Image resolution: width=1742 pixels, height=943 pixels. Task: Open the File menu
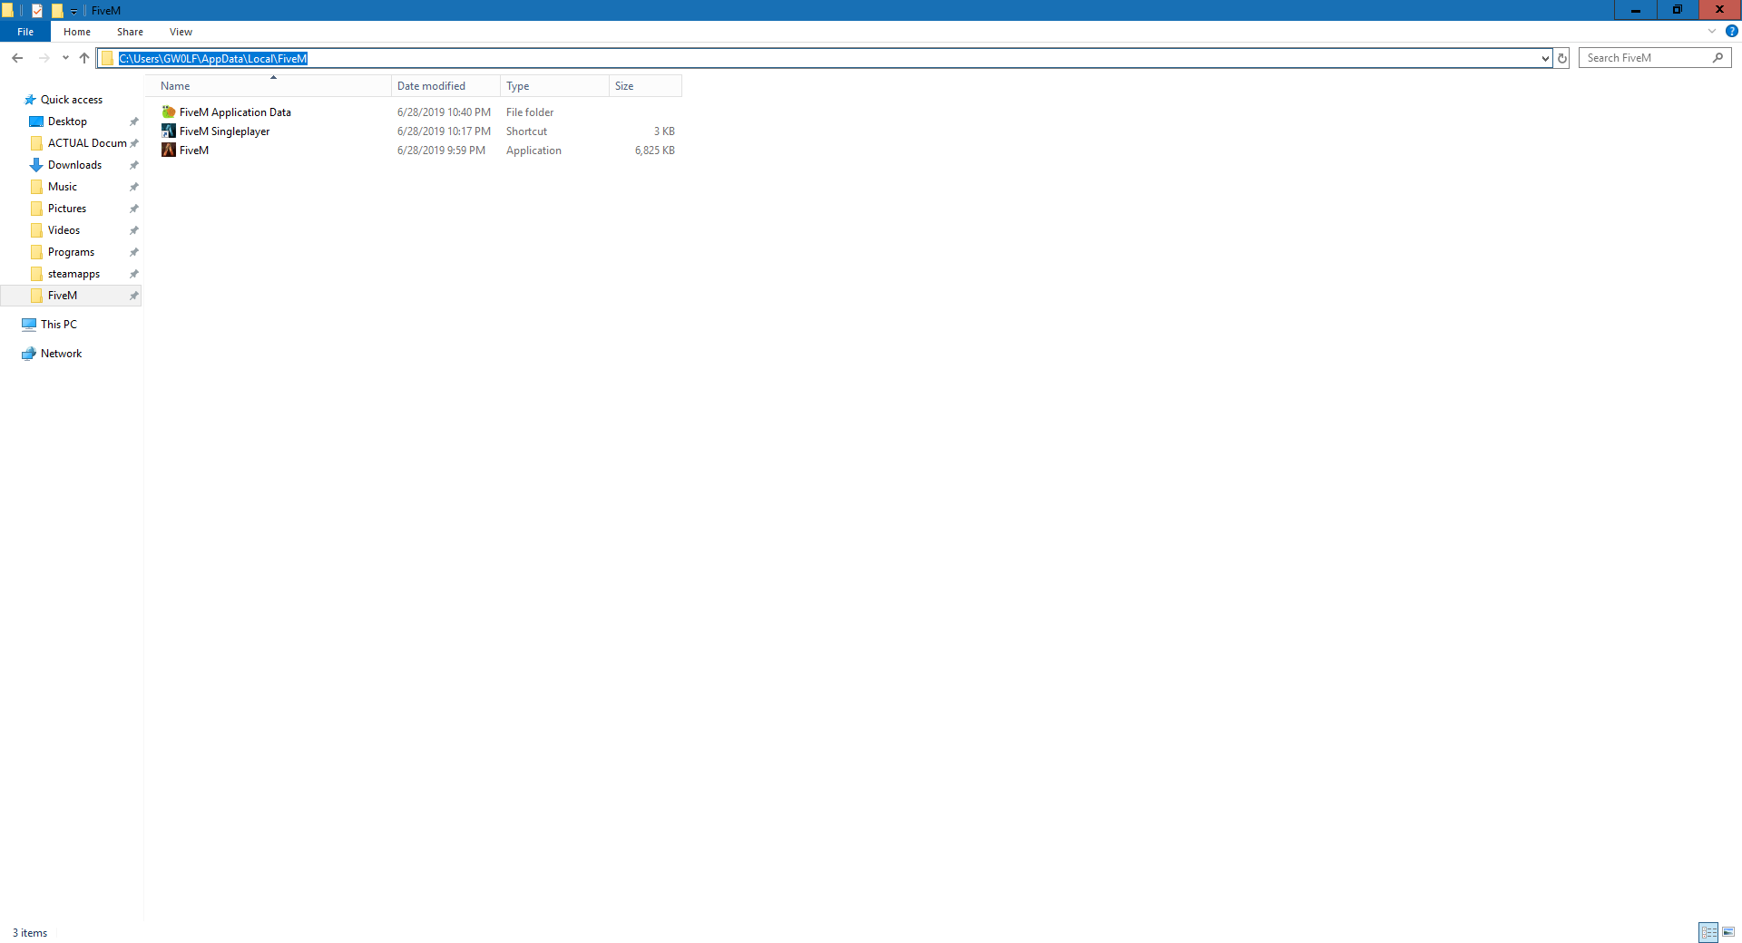tap(25, 32)
